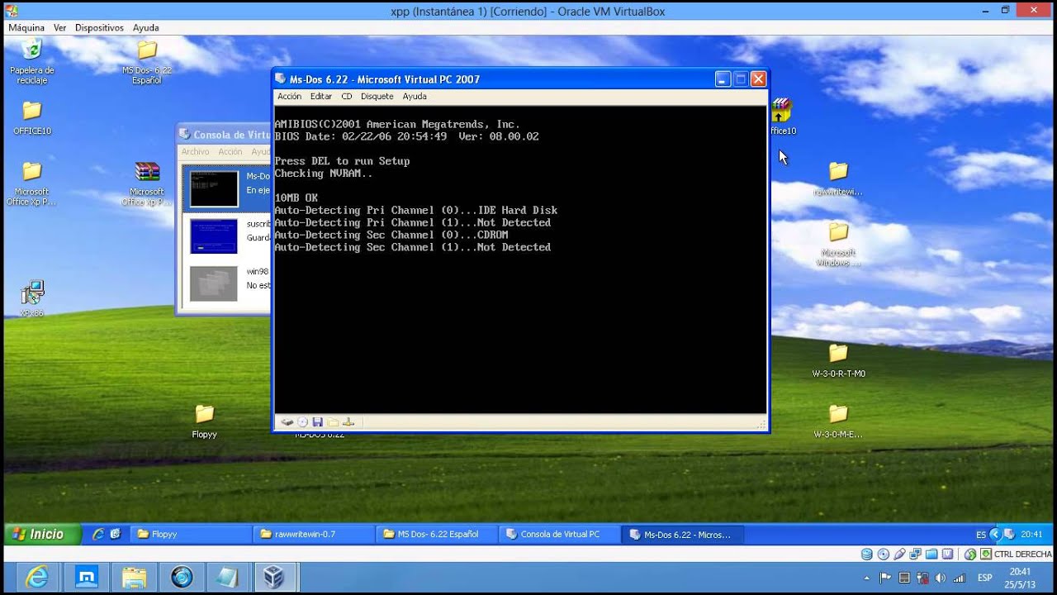
Task: Select Office10 WinRAR archive behind window
Action: pos(782,116)
